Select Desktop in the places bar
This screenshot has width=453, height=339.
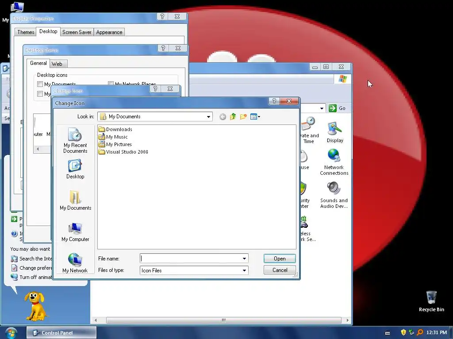pyautogui.click(x=75, y=169)
